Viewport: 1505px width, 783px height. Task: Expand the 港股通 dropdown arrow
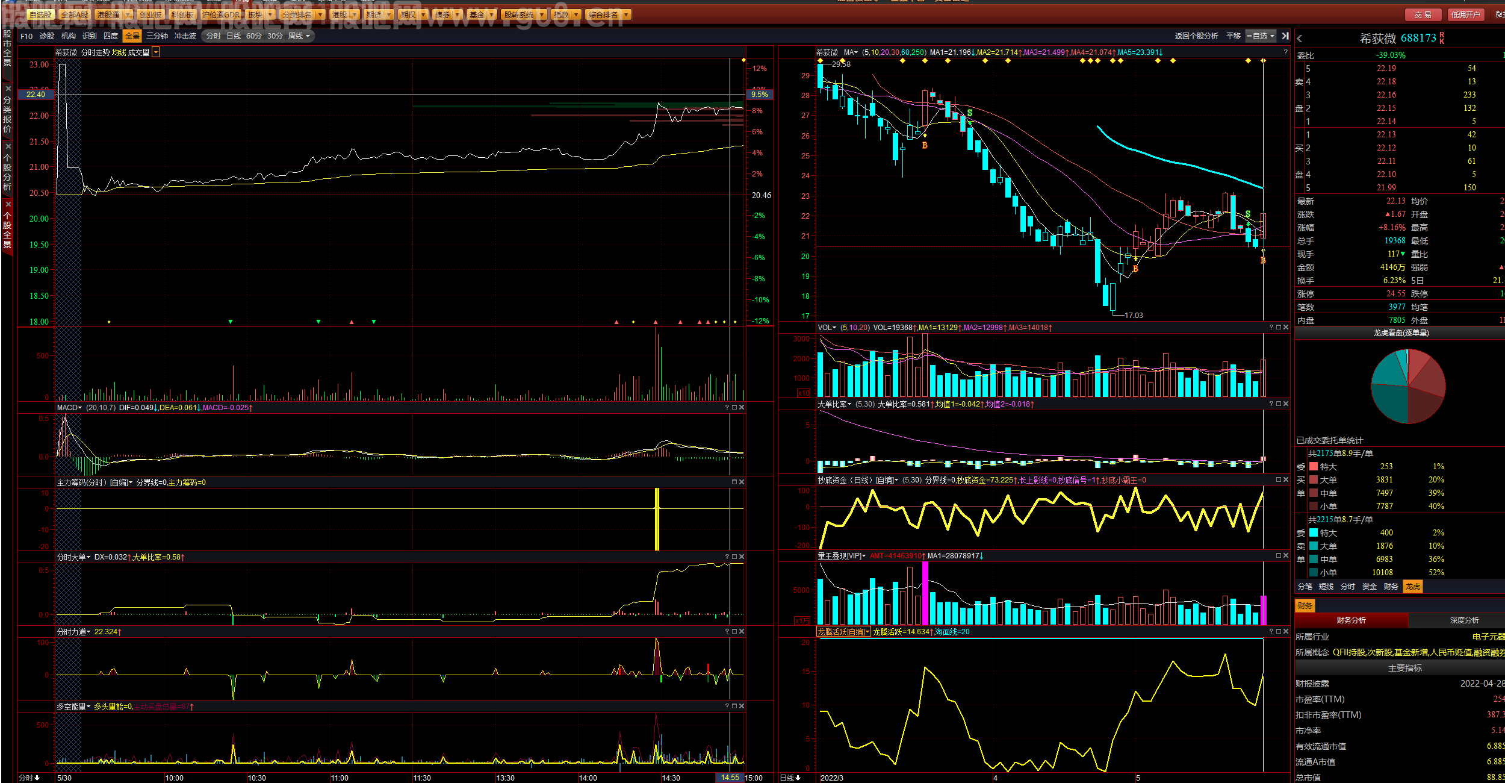coord(128,15)
